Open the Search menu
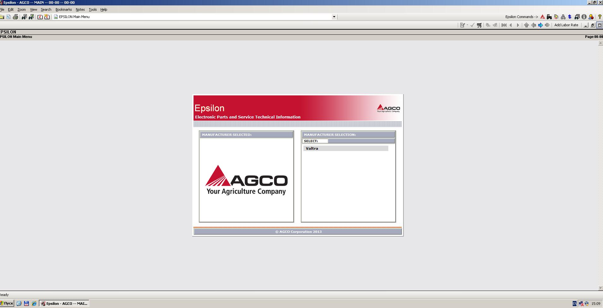 pyautogui.click(x=46, y=9)
